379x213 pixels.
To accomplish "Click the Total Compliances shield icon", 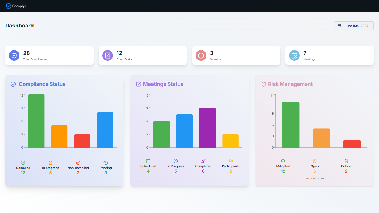I will click(14, 55).
